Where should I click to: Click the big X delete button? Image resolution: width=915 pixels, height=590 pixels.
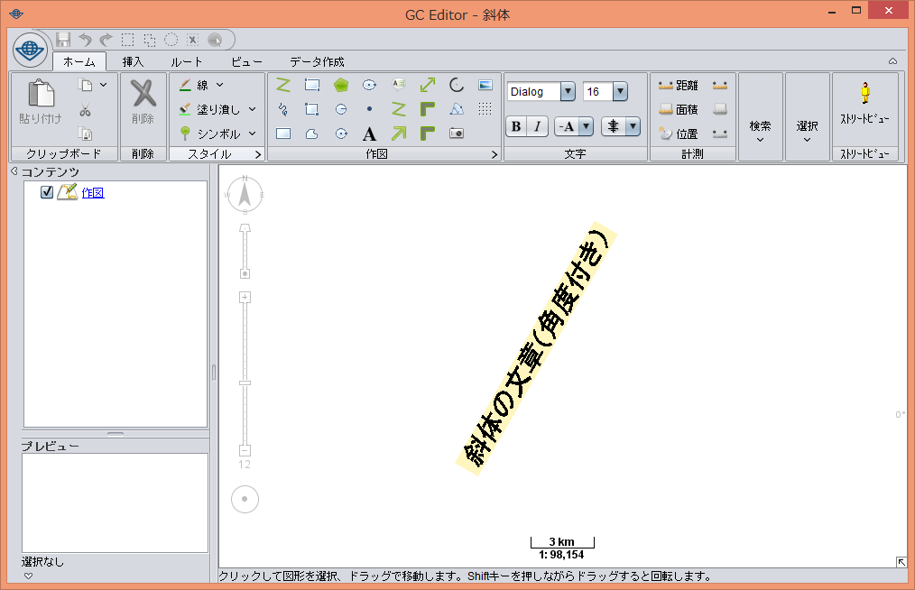(143, 94)
